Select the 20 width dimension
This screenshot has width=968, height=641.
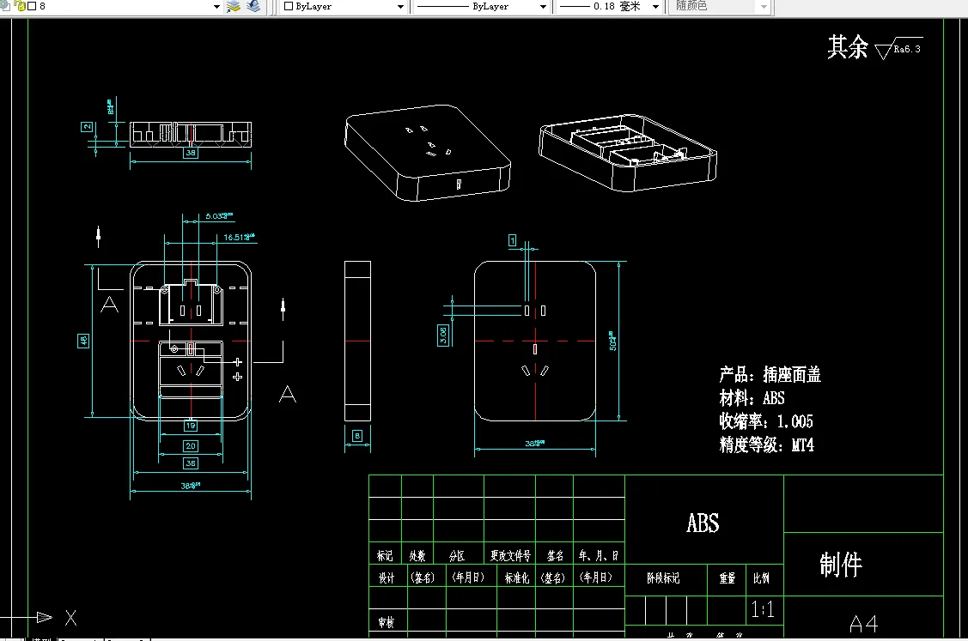click(x=191, y=445)
